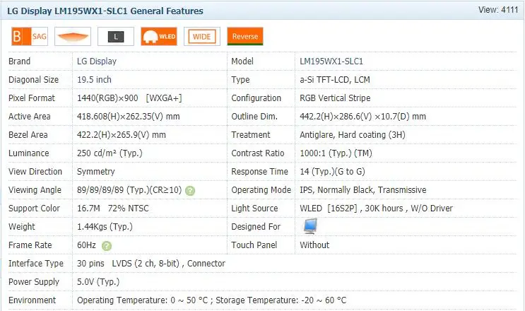
Task: Click bezel area '422.2(H)×265.9(V) mm'
Action: pyautogui.click(x=122, y=135)
